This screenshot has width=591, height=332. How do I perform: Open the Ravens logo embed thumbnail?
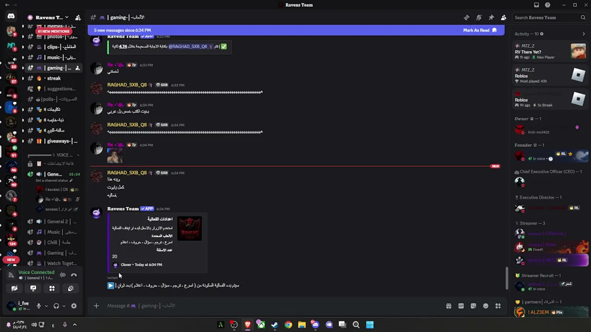point(189,228)
